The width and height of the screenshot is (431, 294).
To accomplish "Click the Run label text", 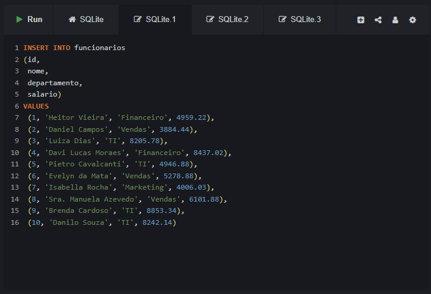I will pos(35,19).
